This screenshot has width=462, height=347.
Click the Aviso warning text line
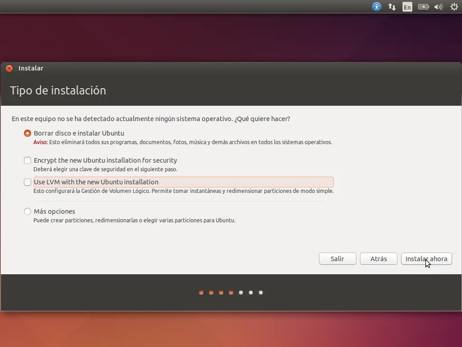click(x=183, y=142)
